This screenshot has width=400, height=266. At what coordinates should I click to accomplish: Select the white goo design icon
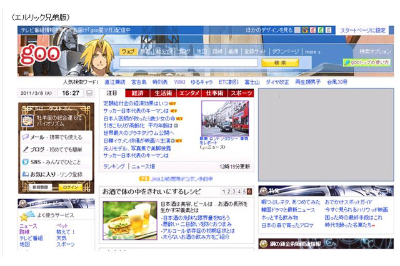tap(329, 30)
